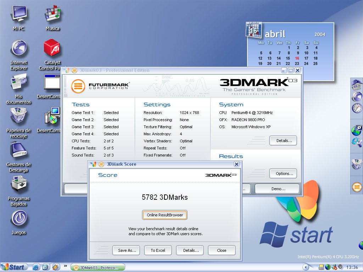Export the score with To Excel
363x272 pixels.
tap(158, 250)
